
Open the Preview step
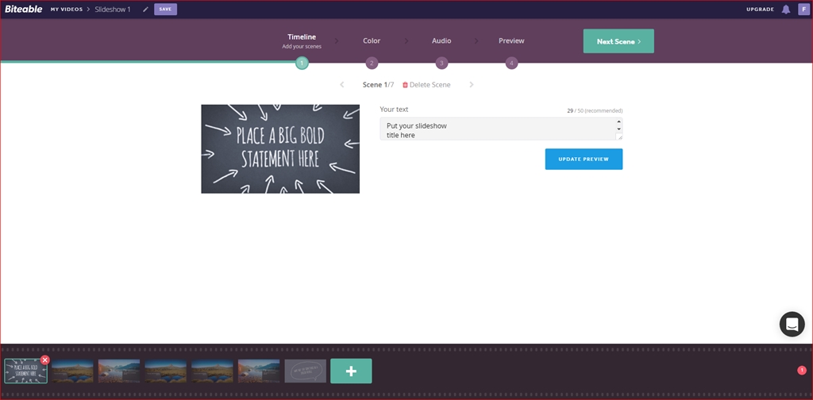coord(511,40)
